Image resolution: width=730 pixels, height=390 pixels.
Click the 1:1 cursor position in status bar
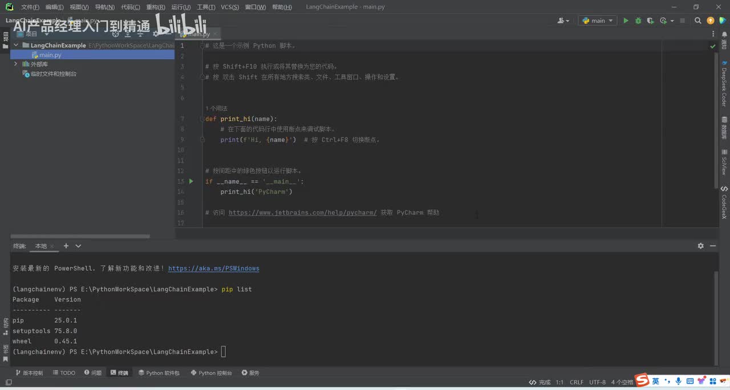[x=559, y=382]
